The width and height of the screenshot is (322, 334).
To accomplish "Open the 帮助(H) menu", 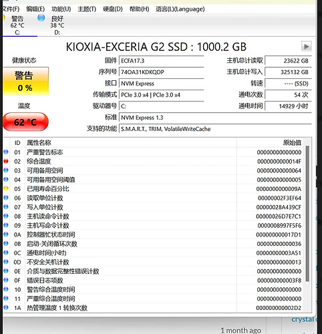I will tap(140, 9).
